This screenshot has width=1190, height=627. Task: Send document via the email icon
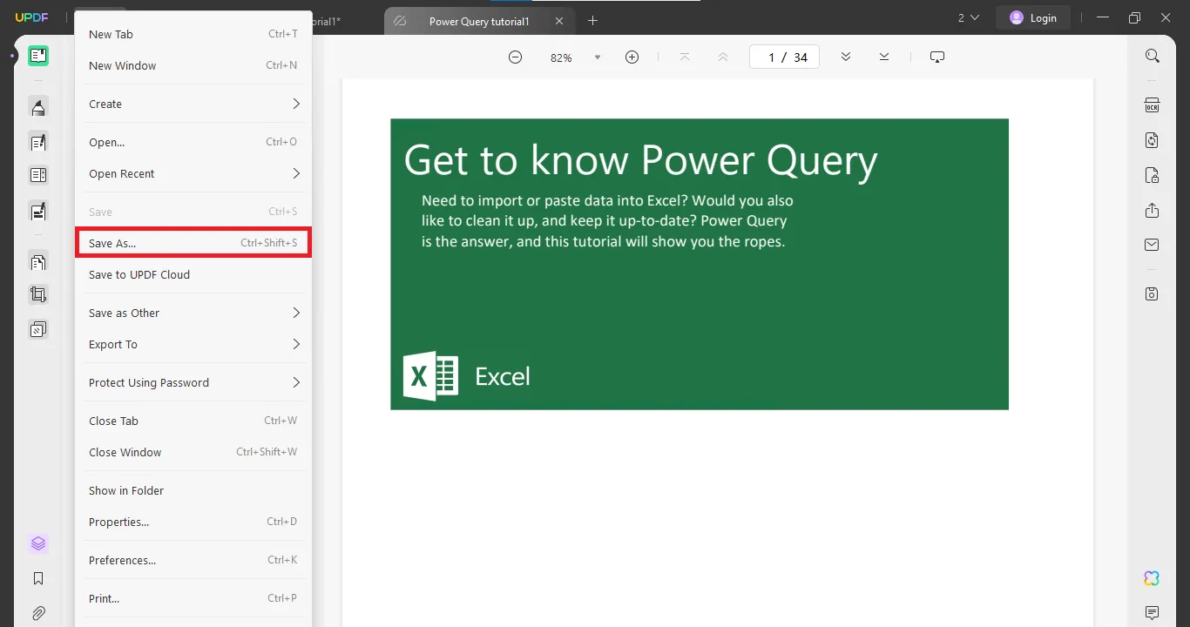pos(1152,245)
